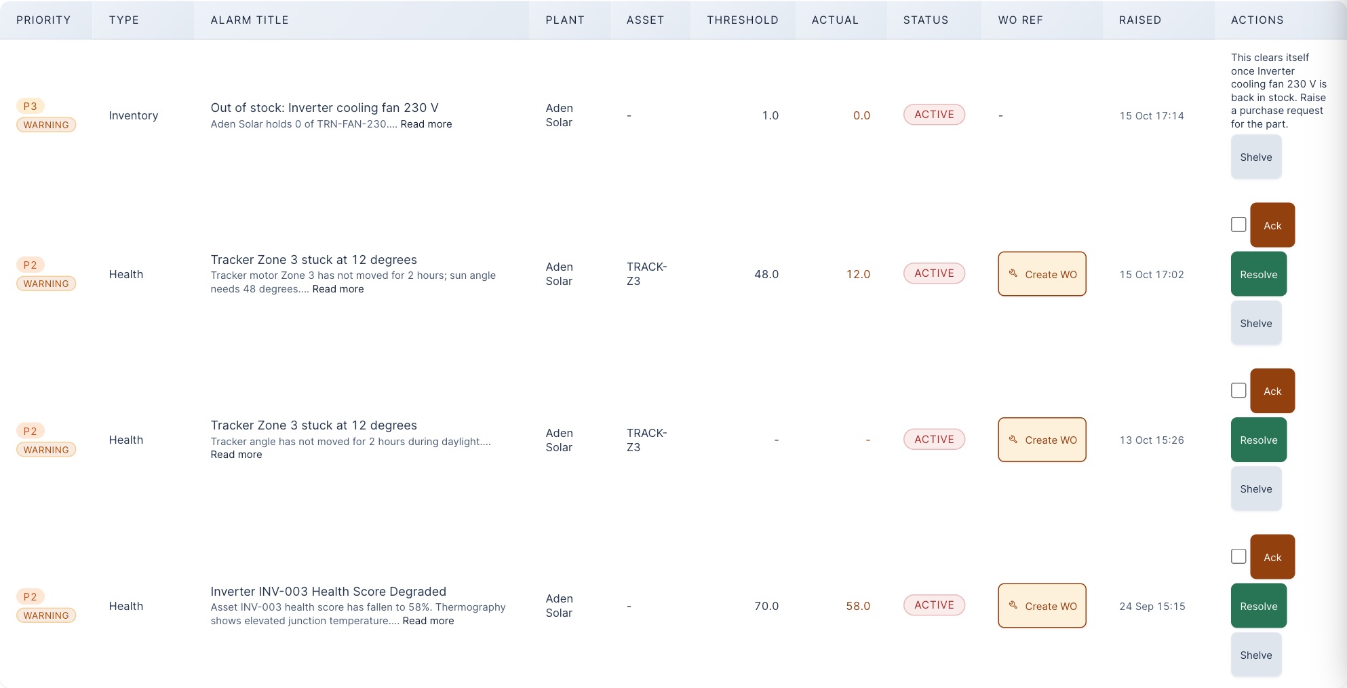Resolve the INV-003 health score alarm

(1259, 606)
